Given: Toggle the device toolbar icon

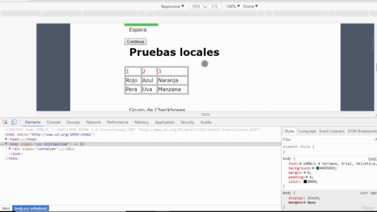Looking at the screenshot, I should pyautogui.click(x=14, y=122).
